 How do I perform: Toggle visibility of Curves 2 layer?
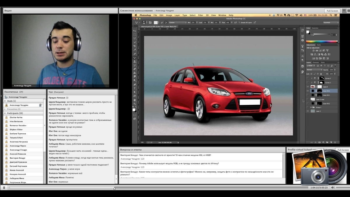307,78
